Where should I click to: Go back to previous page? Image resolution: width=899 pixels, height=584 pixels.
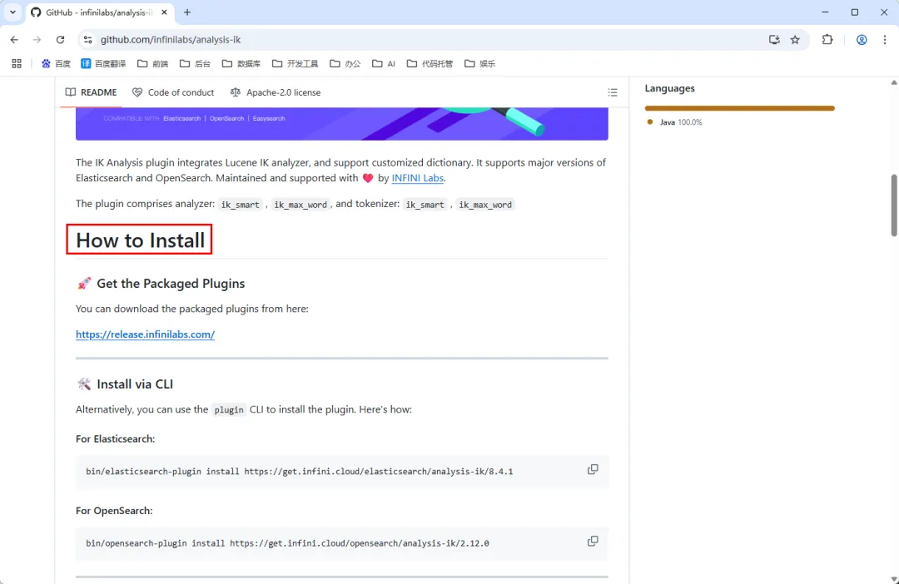click(x=14, y=40)
